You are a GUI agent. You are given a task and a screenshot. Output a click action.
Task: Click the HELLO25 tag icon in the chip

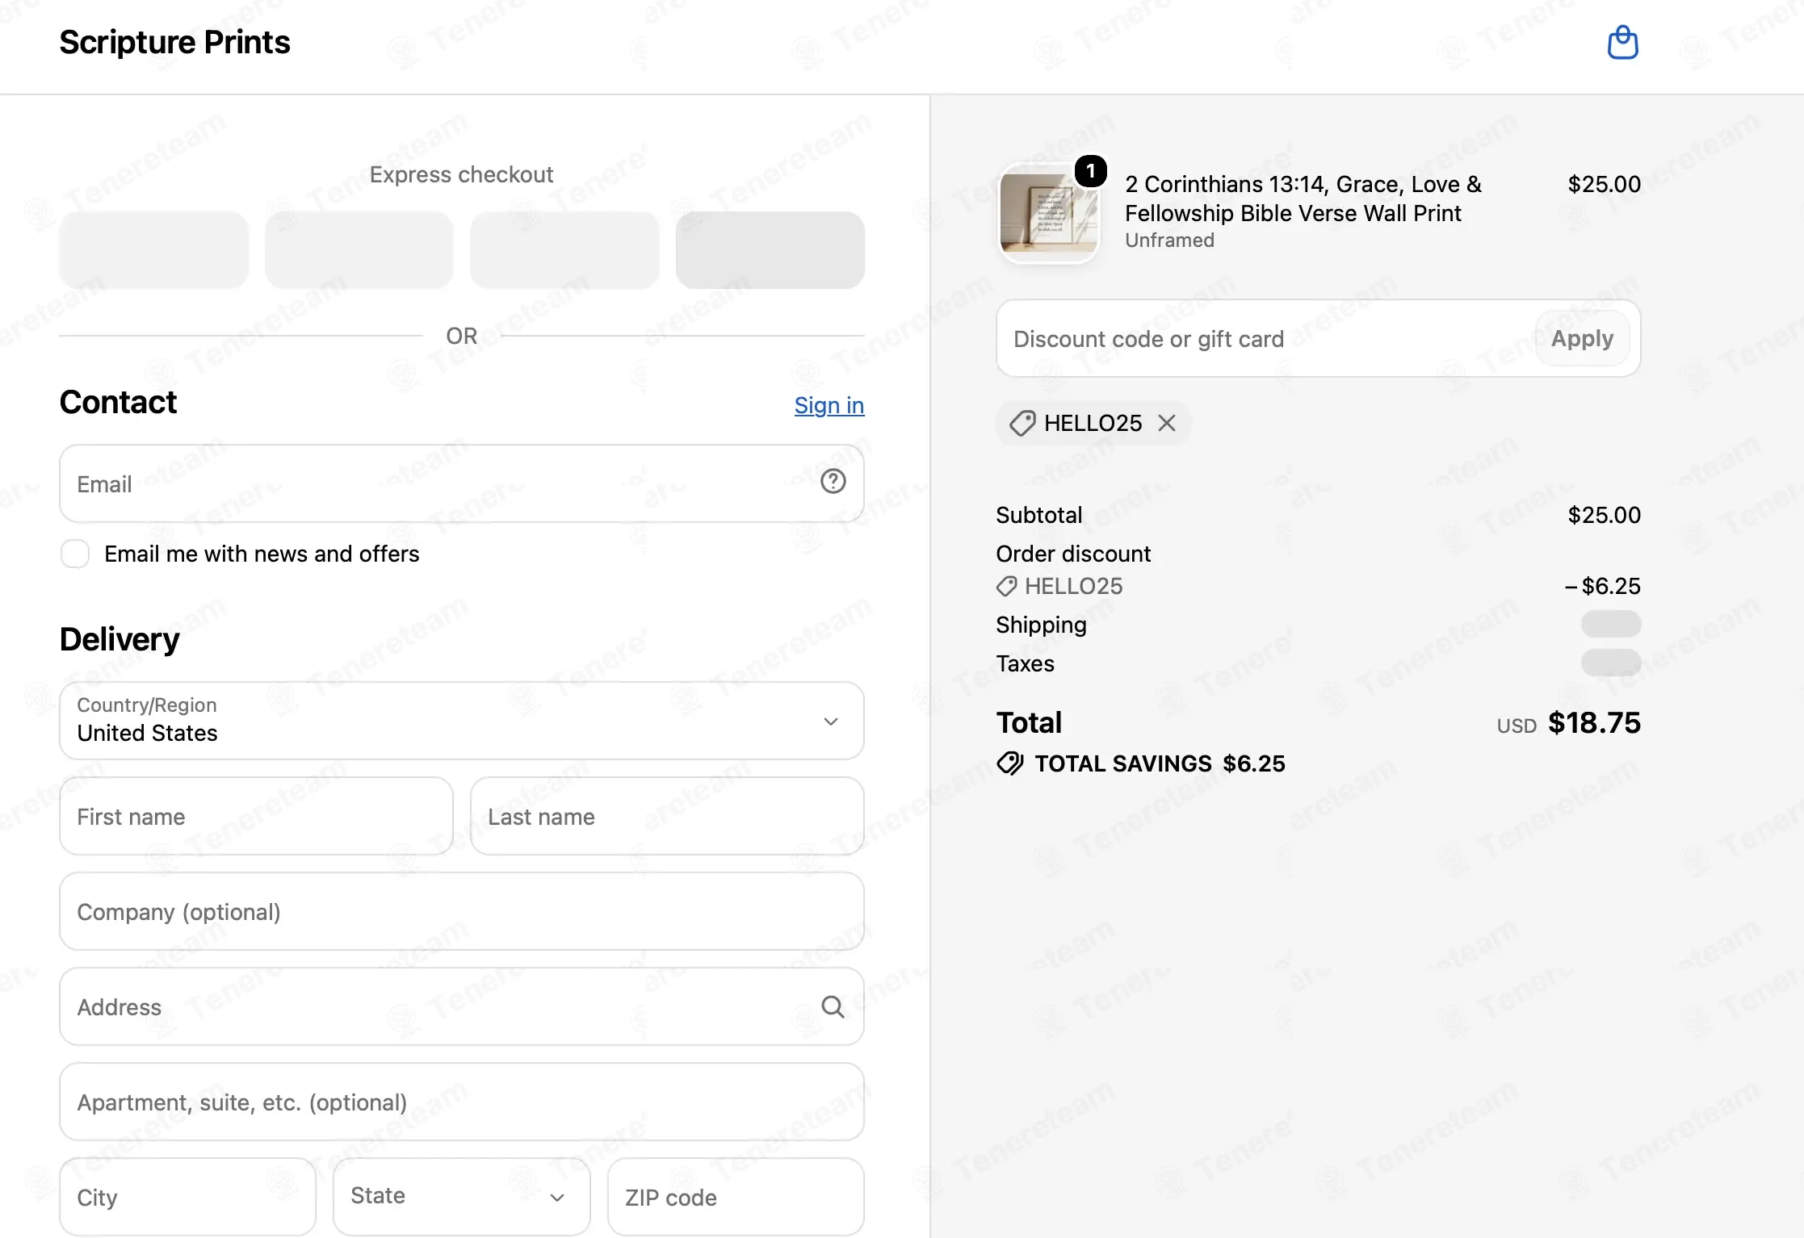(x=1022, y=423)
